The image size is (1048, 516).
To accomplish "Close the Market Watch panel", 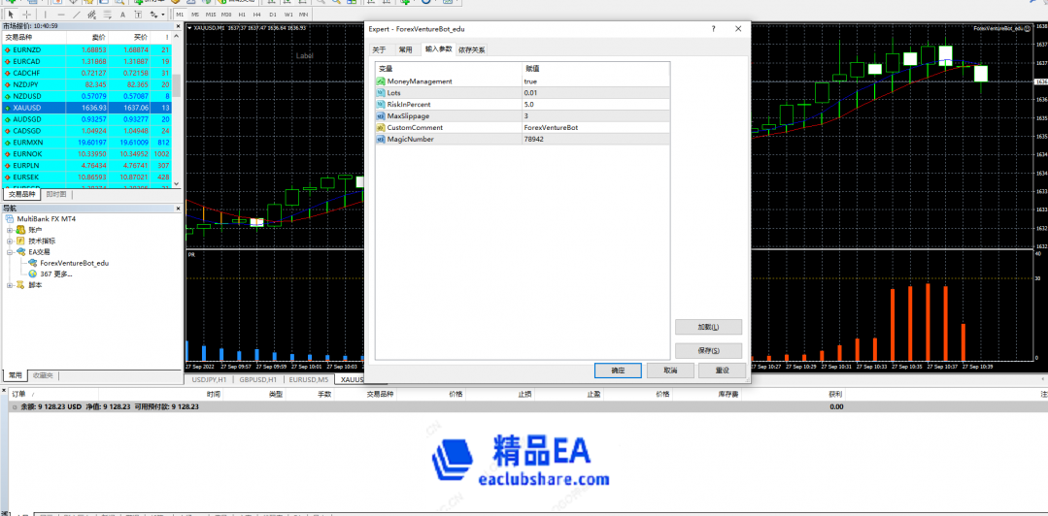I will [x=178, y=26].
